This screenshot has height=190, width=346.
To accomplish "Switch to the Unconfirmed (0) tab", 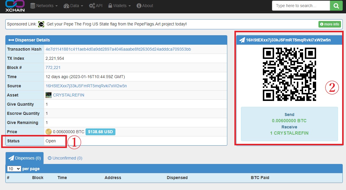I will (65, 158).
